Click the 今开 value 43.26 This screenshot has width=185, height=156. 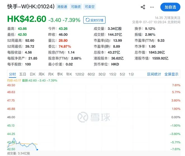pos(63,28)
